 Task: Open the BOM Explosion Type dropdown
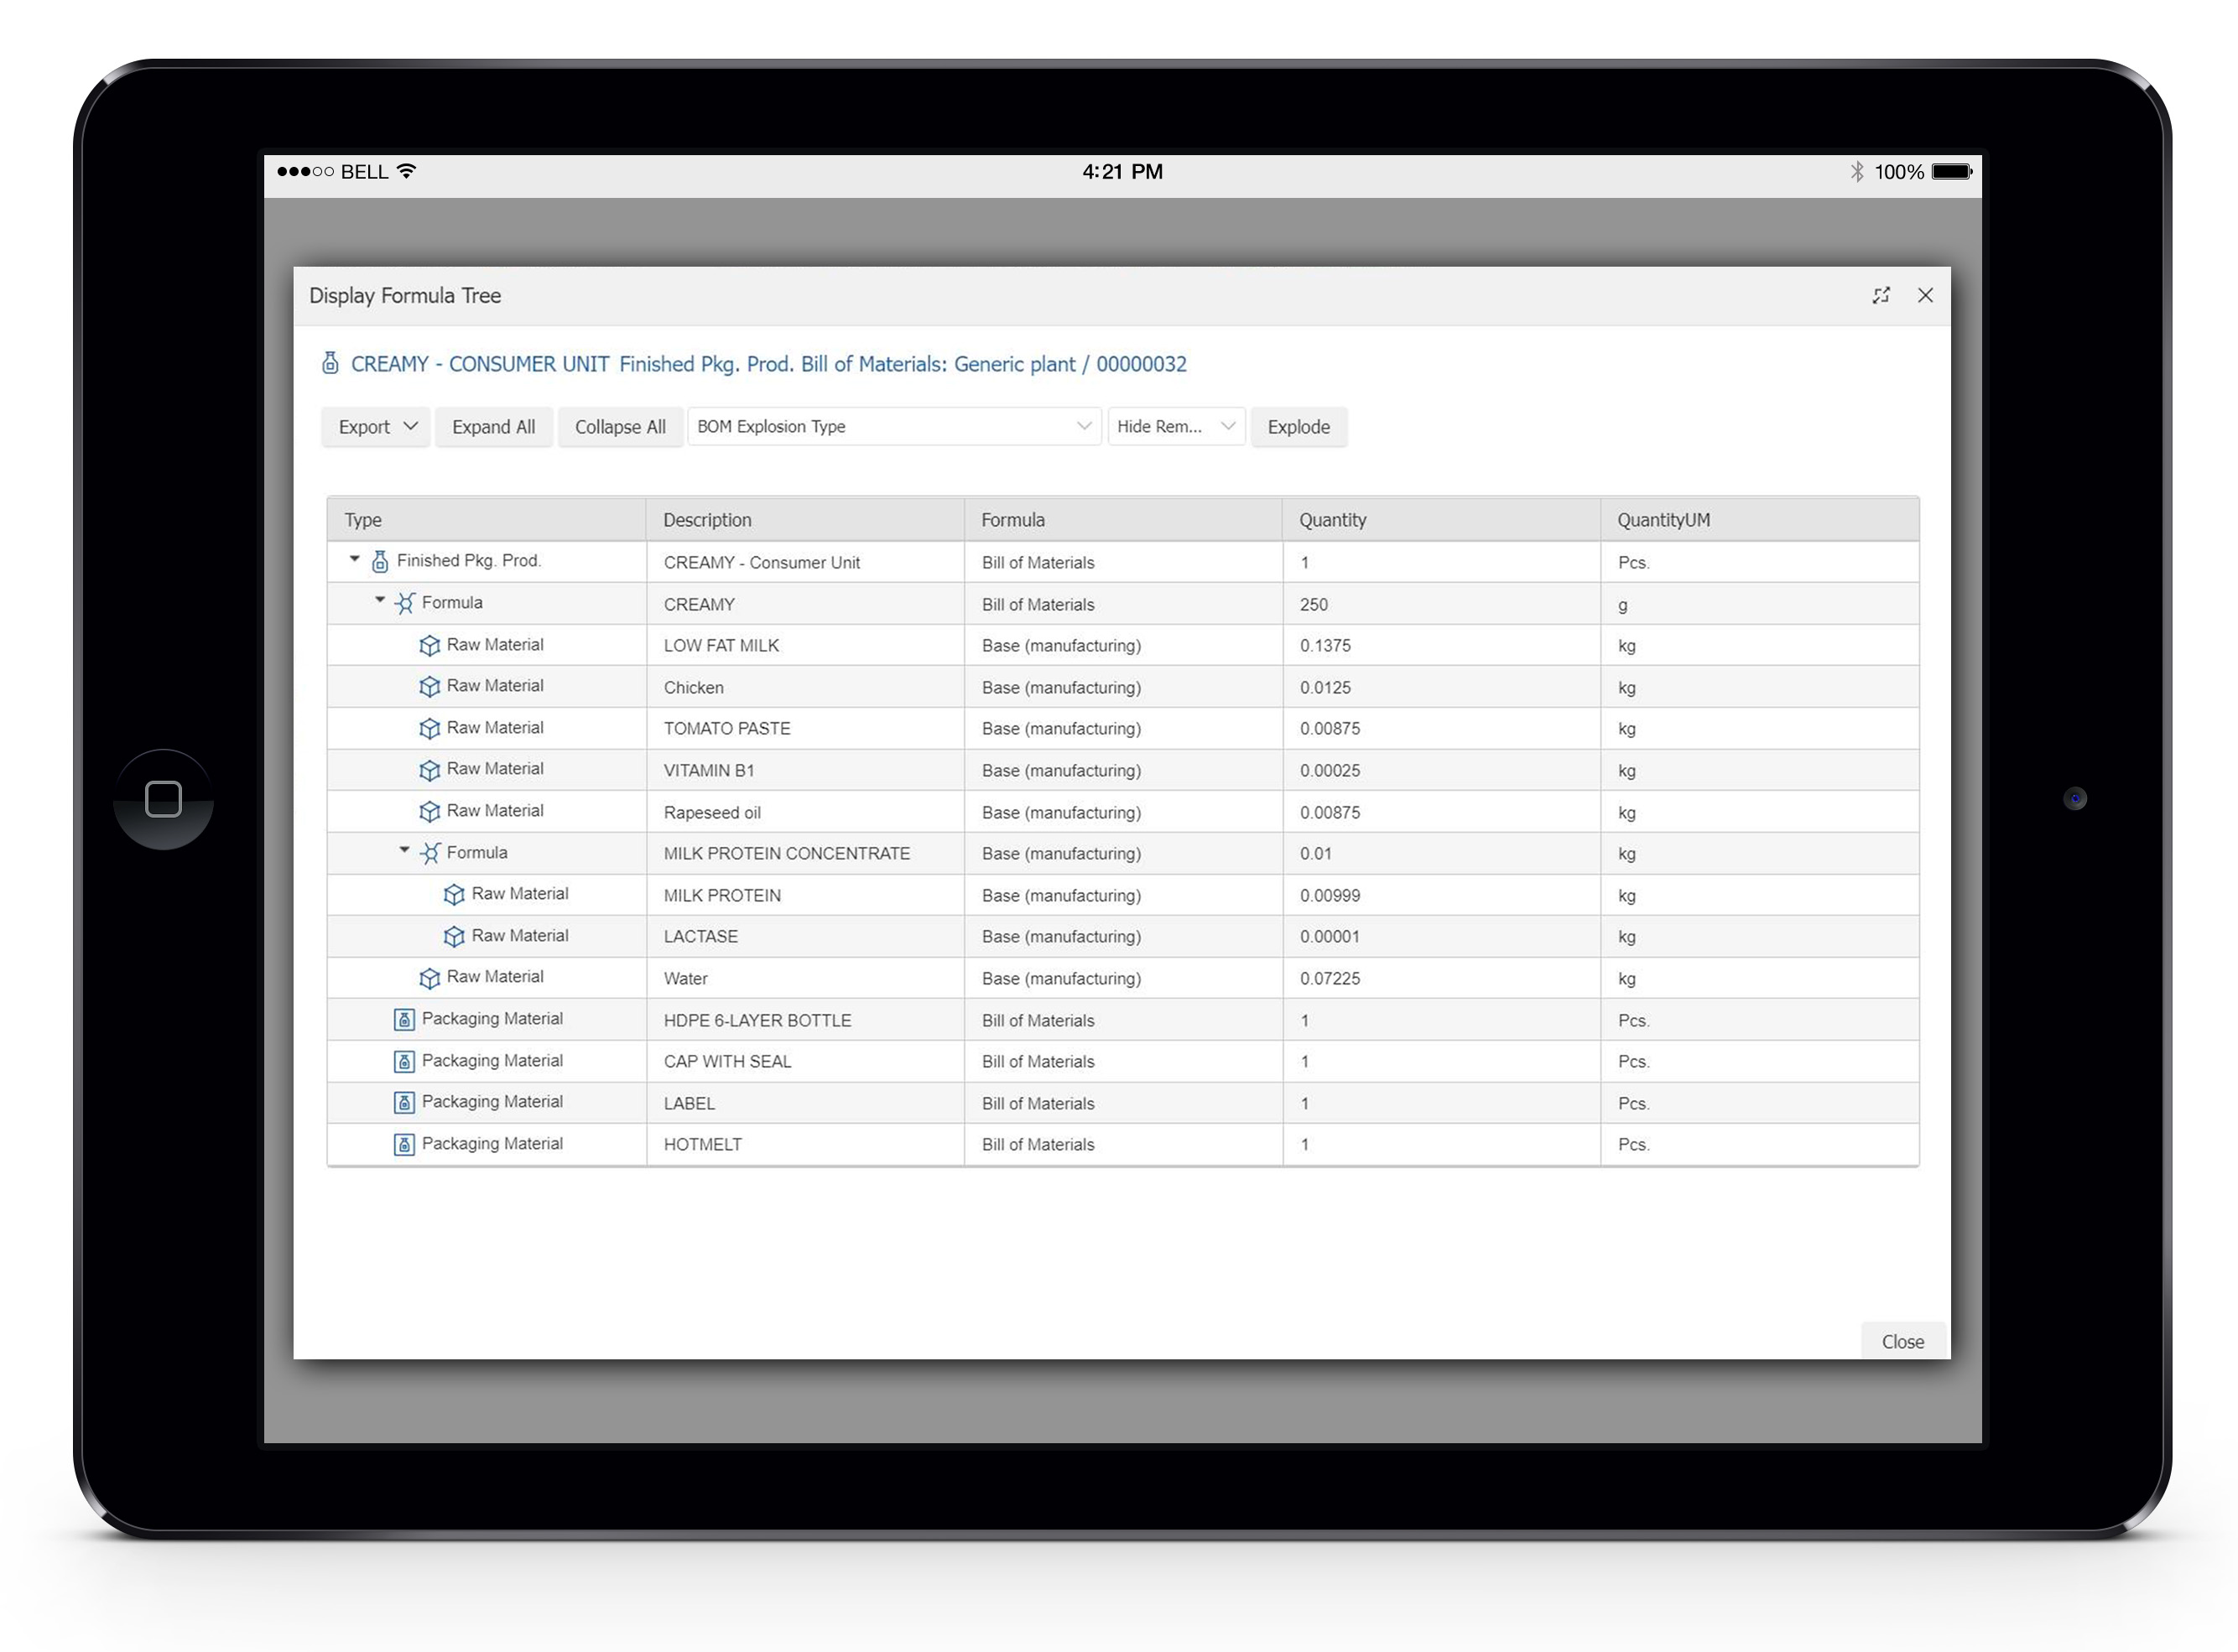pyautogui.click(x=893, y=427)
